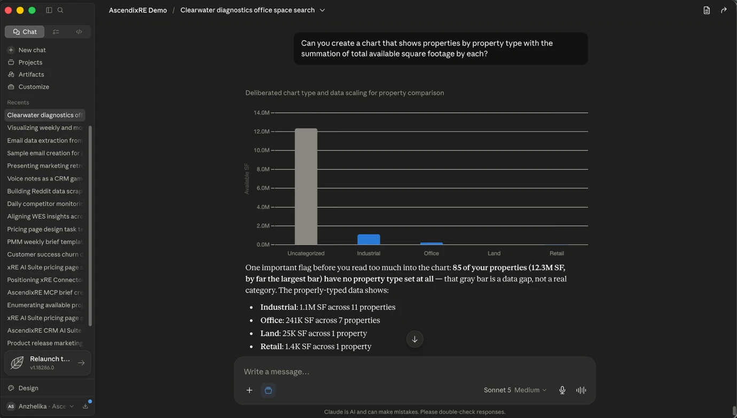The image size is (737, 418).
Task: Click the download icon beside account
Action: click(x=85, y=406)
